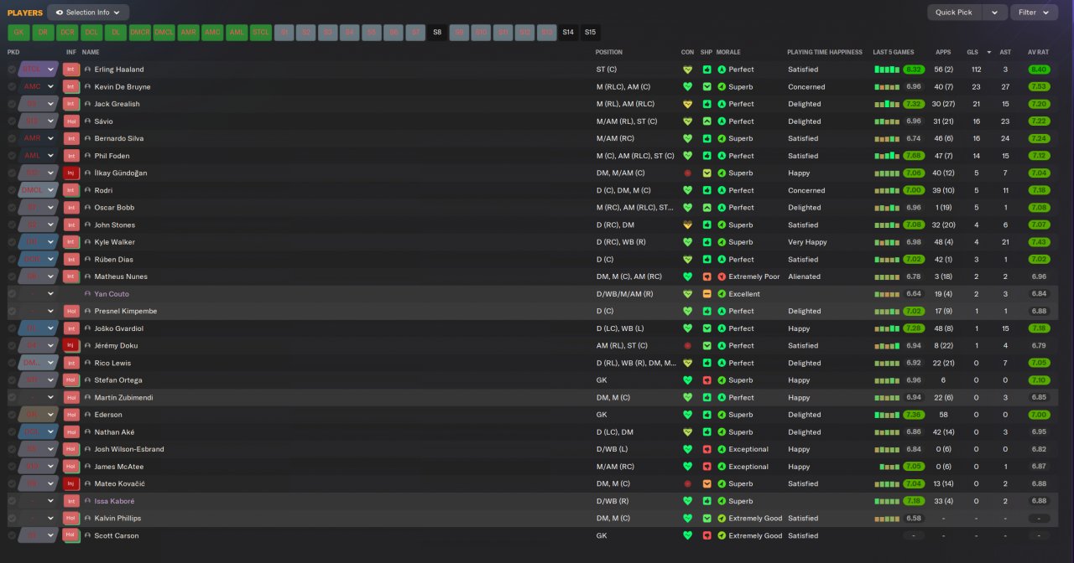The width and height of the screenshot is (1074, 563).
Task: Click Jérémy Doku's red injury condition dot
Action: coord(687,346)
